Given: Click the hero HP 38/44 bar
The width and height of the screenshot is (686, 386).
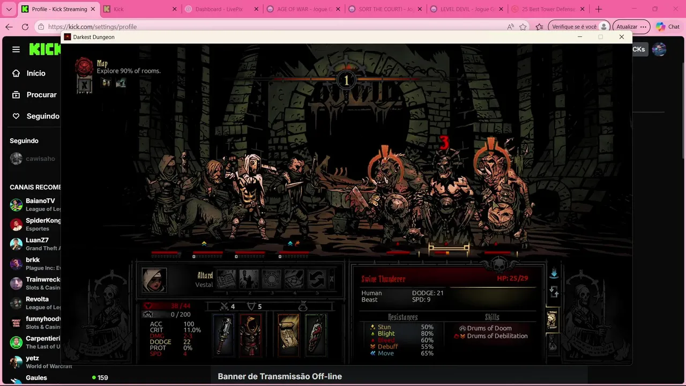Looking at the screenshot, I should (168, 306).
